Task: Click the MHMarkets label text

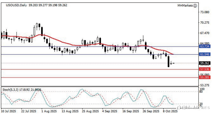Action: point(185,6)
